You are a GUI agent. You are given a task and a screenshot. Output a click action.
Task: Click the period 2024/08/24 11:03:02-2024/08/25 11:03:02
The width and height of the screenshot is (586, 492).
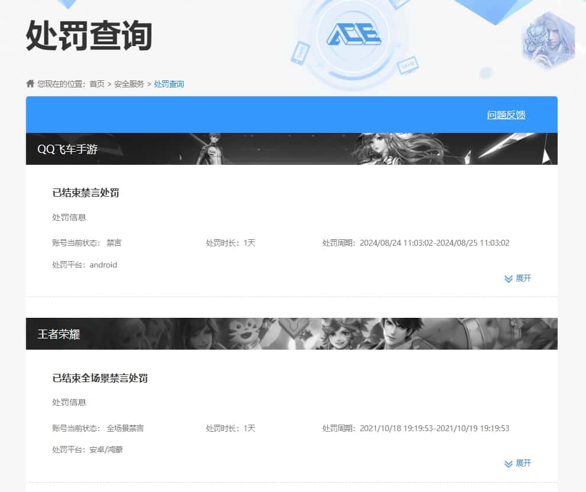[x=434, y=243]
